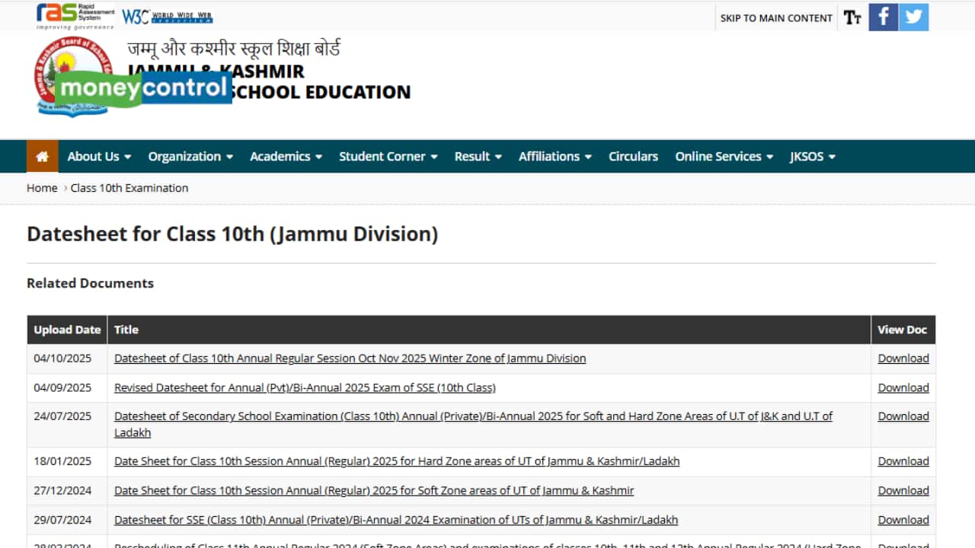Image resolution: width=975 pixels, height=548 pixels.
Task: Open the Organization dropdown menu
Action: (190, 156)
